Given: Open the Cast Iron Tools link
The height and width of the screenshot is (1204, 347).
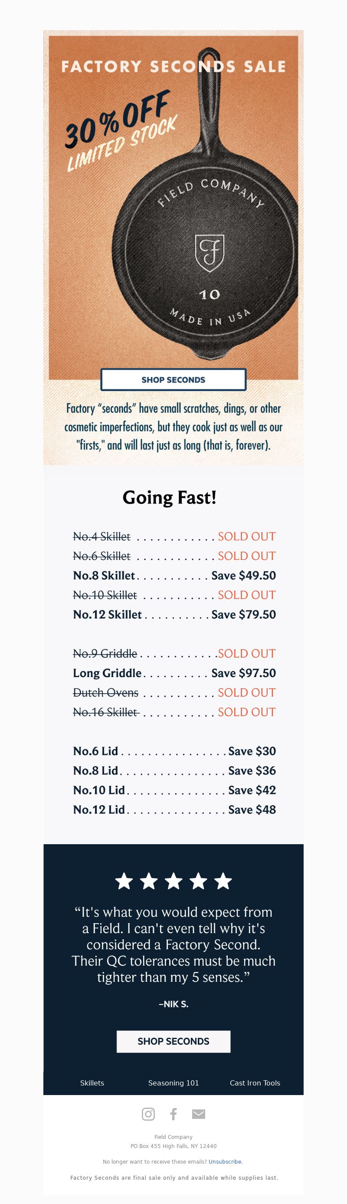Looking at the screenshot, I should coord(255,1083).
